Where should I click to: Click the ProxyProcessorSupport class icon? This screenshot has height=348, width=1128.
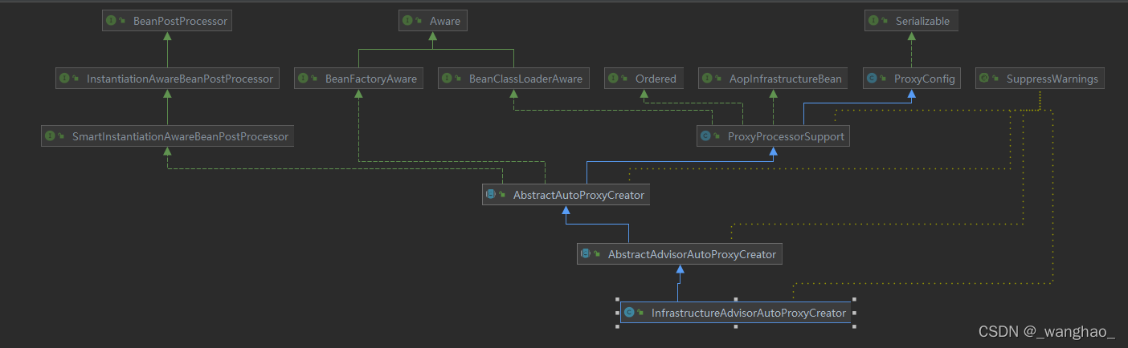tap(706, 136)
